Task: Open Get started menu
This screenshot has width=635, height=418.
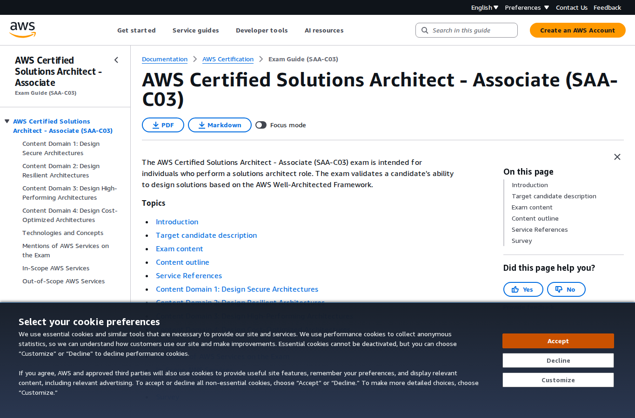Action: pos(136,30)
